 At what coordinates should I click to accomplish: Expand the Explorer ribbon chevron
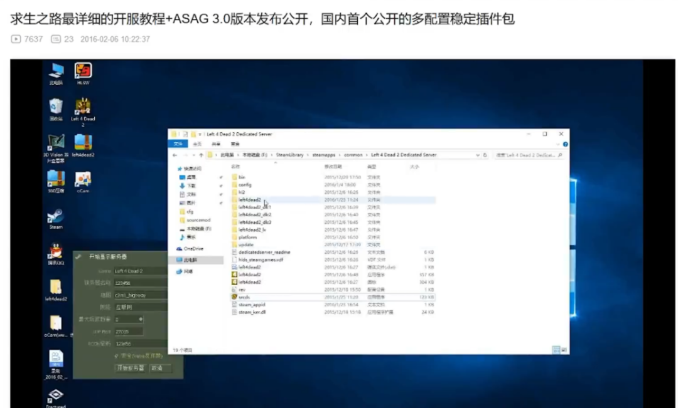click(x=558, y=144)
